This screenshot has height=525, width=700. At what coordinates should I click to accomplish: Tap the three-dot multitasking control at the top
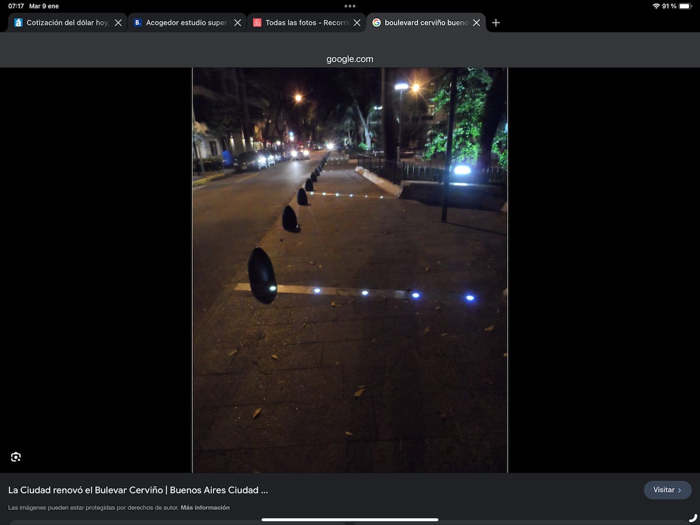click(350, 6)
